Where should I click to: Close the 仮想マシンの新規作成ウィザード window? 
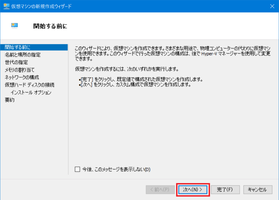pos(272,6)
